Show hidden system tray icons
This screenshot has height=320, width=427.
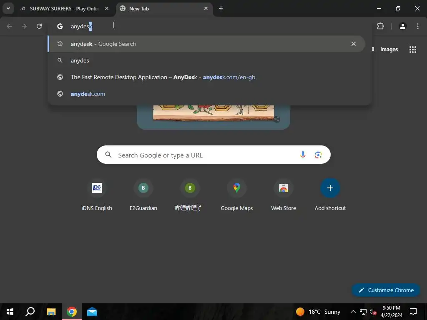pos(353,312)
